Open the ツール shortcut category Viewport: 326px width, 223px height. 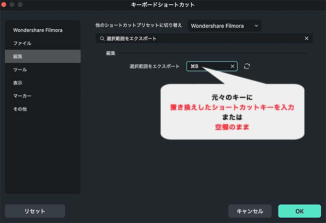43,70
